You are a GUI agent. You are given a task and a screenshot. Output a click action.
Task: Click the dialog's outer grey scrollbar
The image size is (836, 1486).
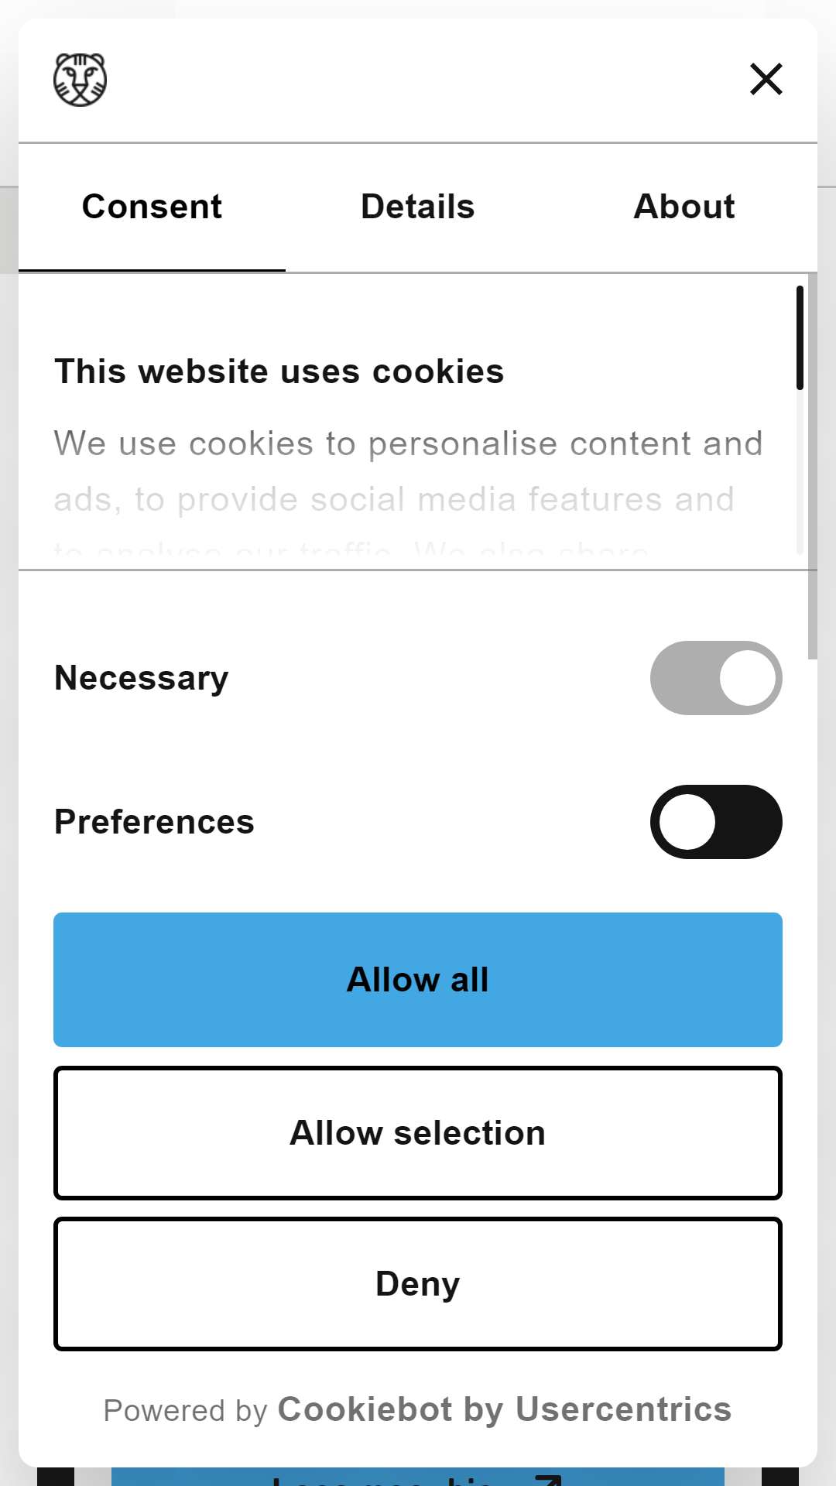click(x=812, y=466)
